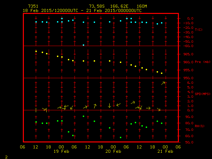212x159 pixels.
Task: Click the SPD(MPS) axis label
Action: pos(202,94)
